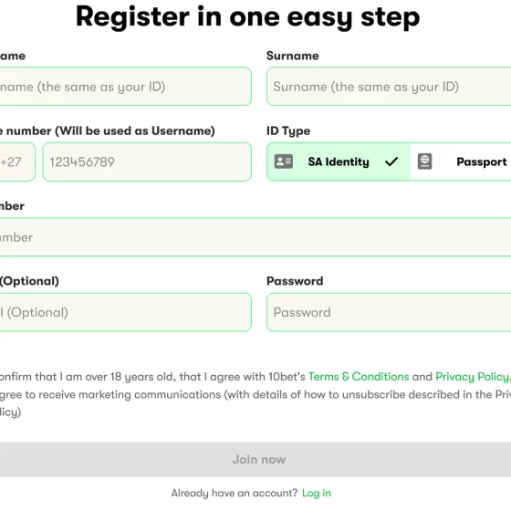Click the Surname field label
This screenshot has height=511, width=511.
(x=293, y=56)
